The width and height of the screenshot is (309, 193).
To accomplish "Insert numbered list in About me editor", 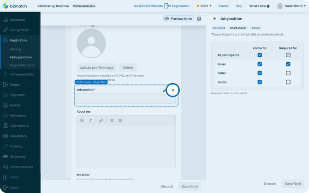I will 120,121.
